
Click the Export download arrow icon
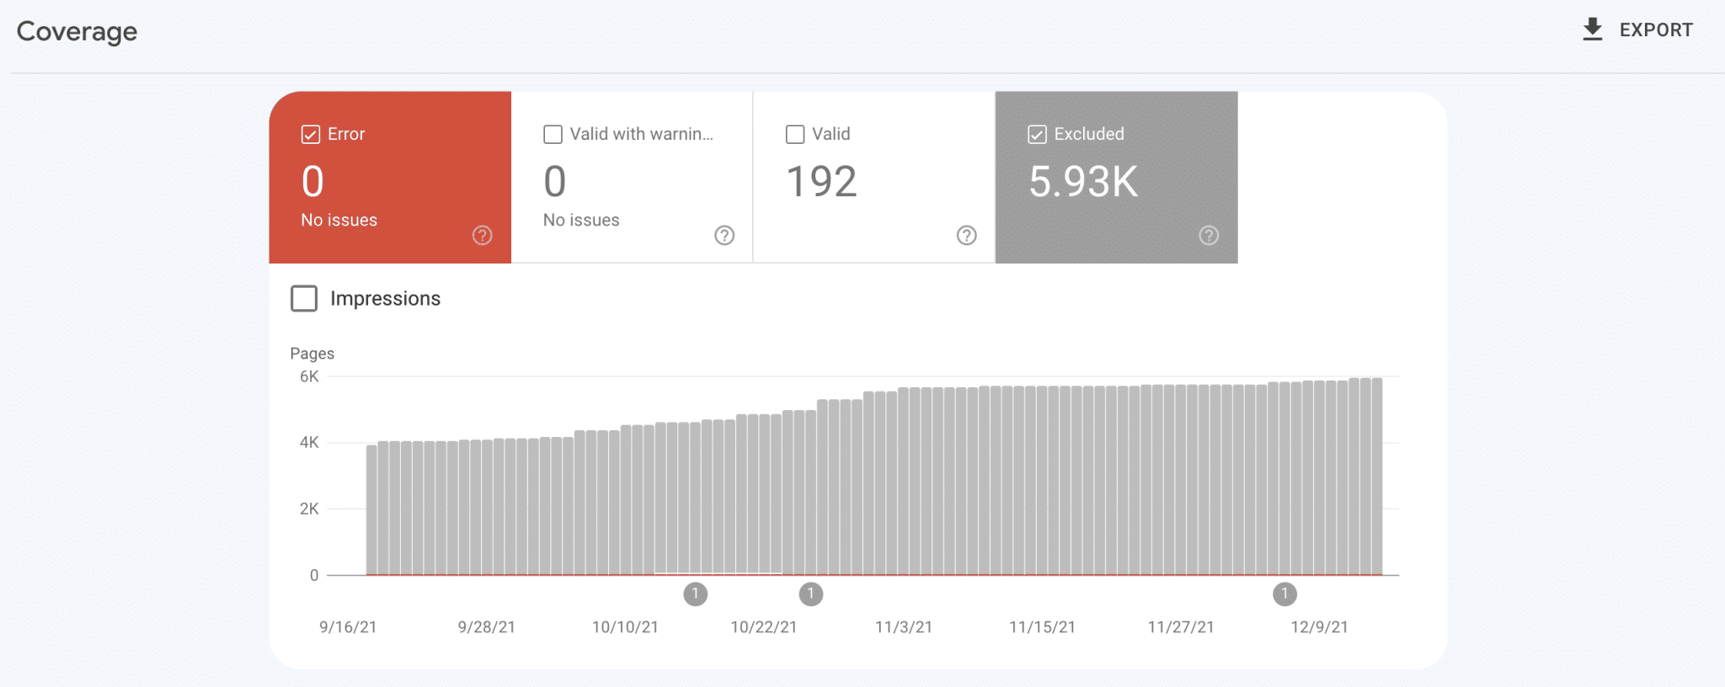click(1592, 29)
